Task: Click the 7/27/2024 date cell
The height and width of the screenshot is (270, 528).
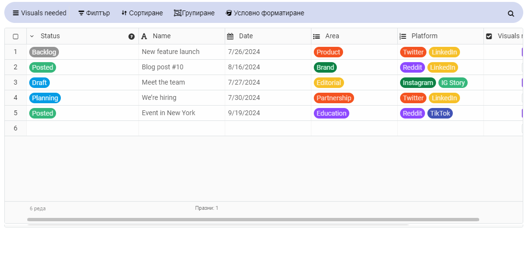Action: [268, 83]
